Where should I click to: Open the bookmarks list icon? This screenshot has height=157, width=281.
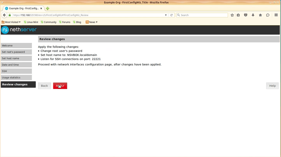[238, 15]
